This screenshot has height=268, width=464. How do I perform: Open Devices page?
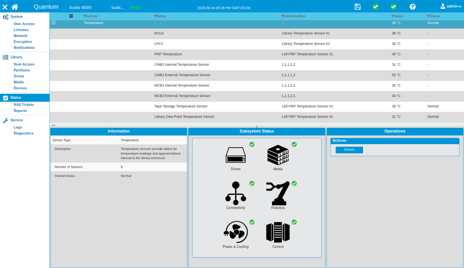point(20,88)
